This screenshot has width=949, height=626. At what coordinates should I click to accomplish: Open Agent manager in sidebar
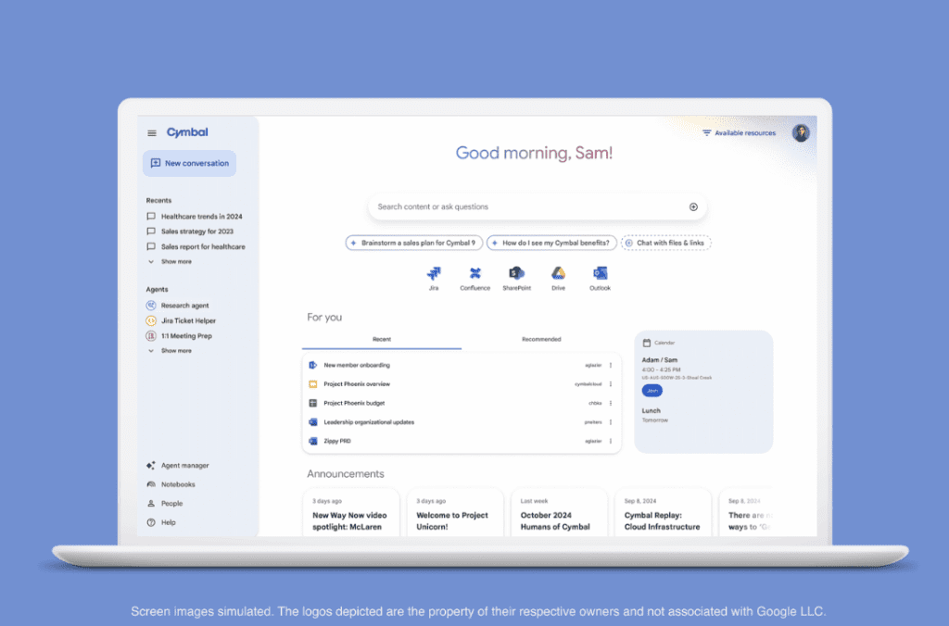184,466
